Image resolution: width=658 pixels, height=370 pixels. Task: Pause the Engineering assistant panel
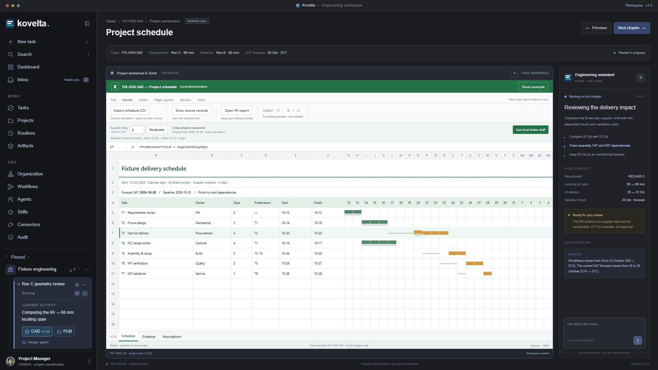point(641,77)
